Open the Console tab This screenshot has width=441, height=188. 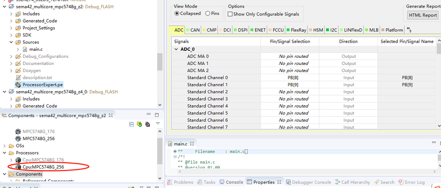(231, 182)
